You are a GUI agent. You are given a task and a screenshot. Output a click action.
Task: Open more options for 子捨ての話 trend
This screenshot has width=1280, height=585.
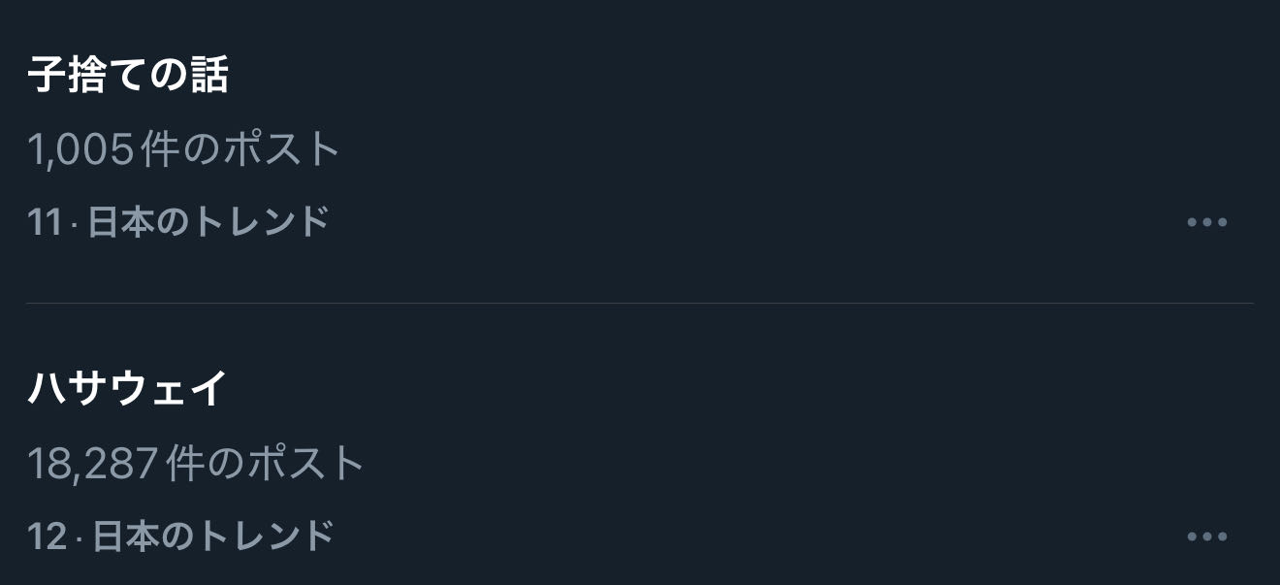1207,222
